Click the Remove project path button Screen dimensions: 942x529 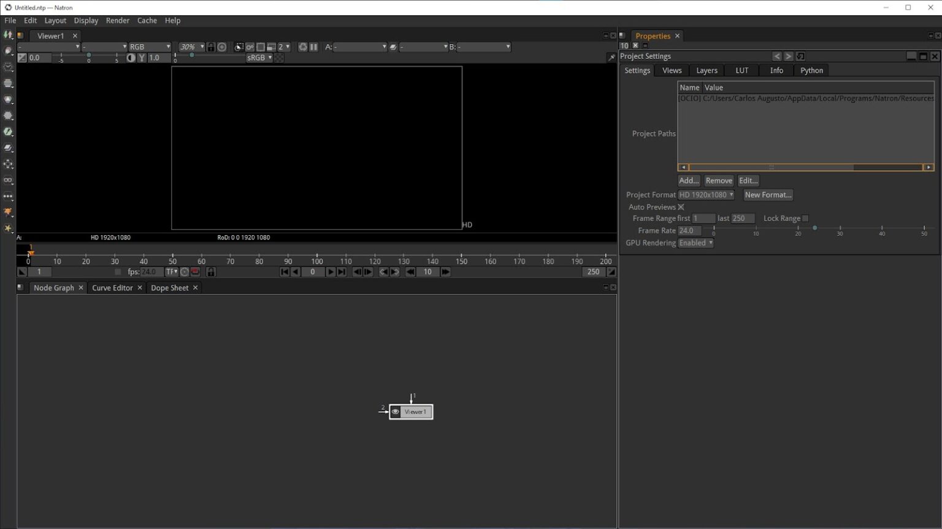718,181
